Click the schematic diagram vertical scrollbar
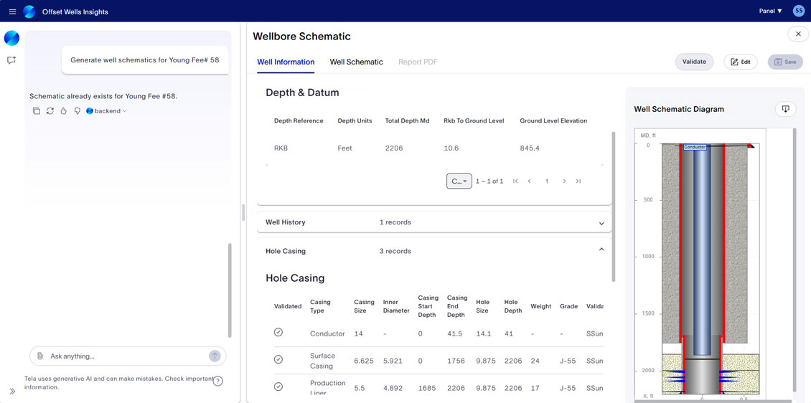 tap(795, 260)
